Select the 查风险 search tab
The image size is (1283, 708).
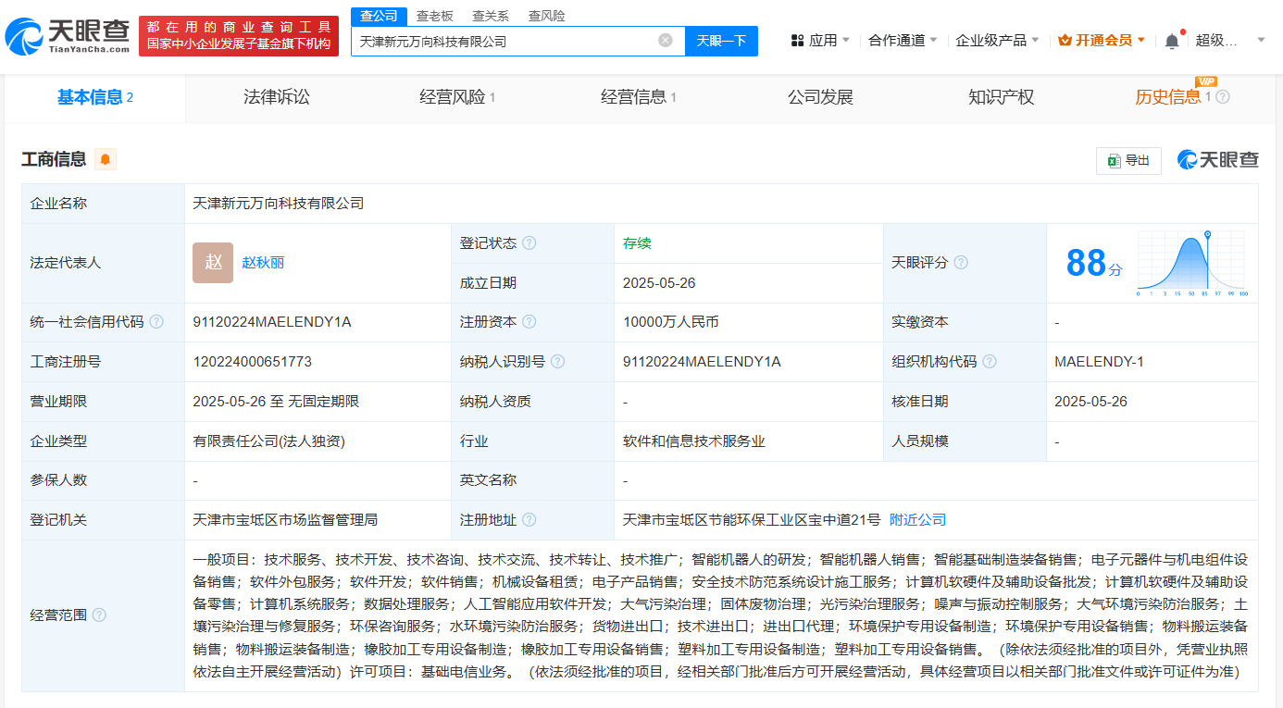(x=546, y=16)
